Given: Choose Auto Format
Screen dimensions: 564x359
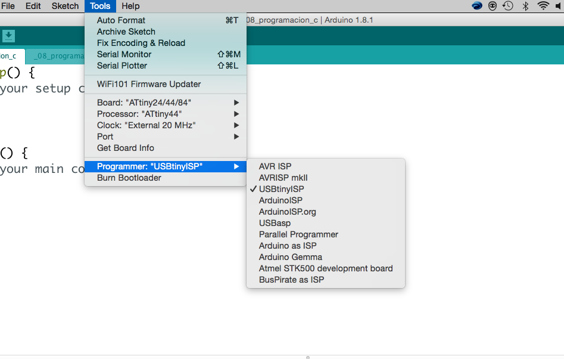Looking at the screenshot, I should click(166, 20).
